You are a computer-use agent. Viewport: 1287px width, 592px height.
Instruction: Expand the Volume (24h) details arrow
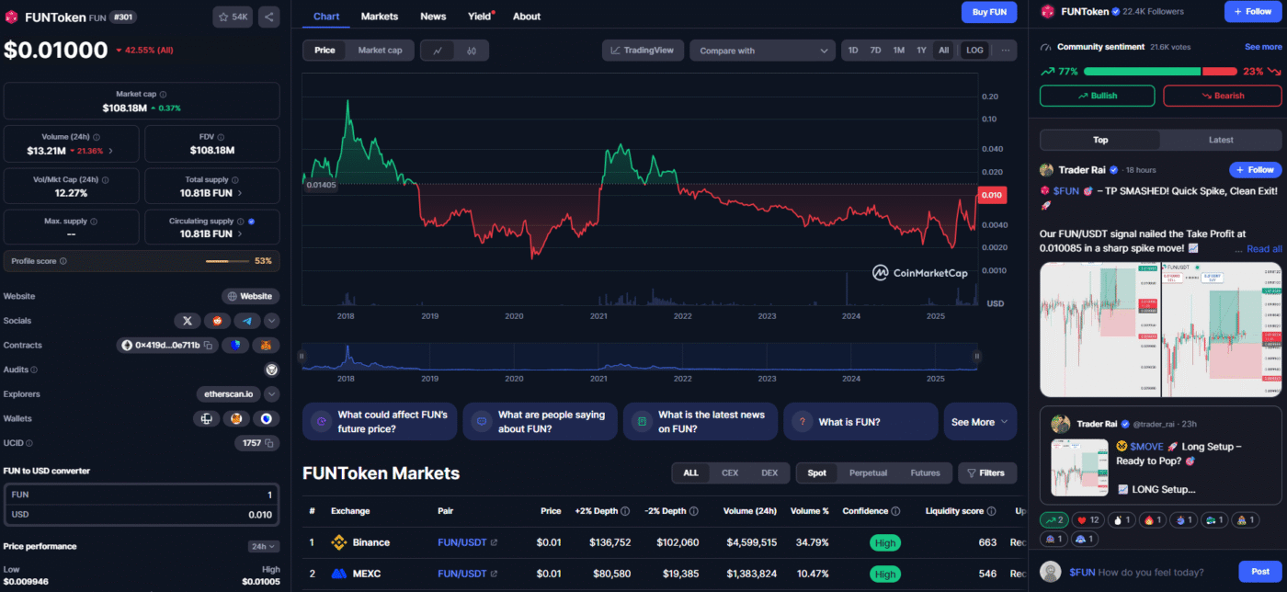tap(111, 151)
